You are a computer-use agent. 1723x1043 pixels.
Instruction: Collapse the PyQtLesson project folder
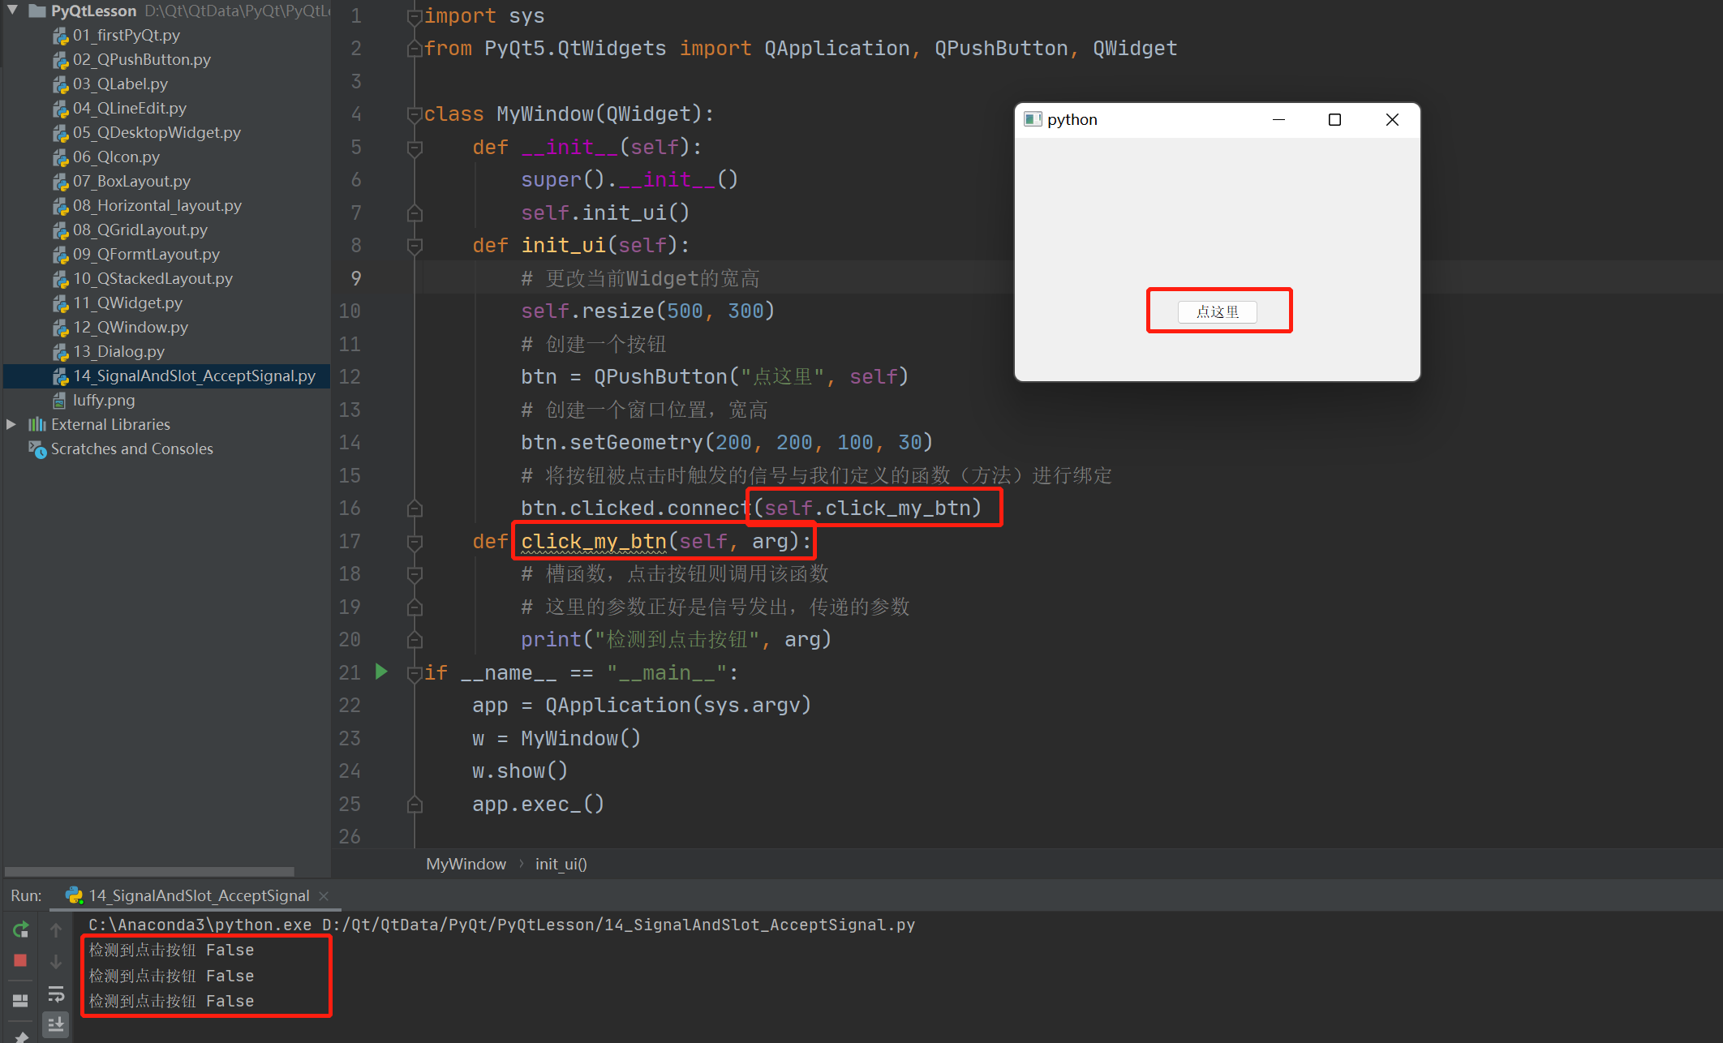(x=12, y=11)
